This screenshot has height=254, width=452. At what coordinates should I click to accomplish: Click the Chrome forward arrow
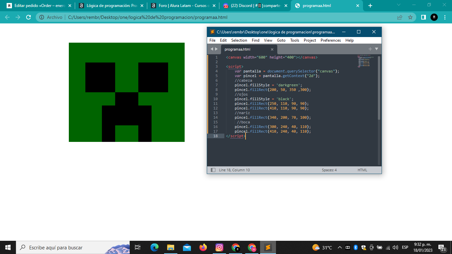(18, 17)
